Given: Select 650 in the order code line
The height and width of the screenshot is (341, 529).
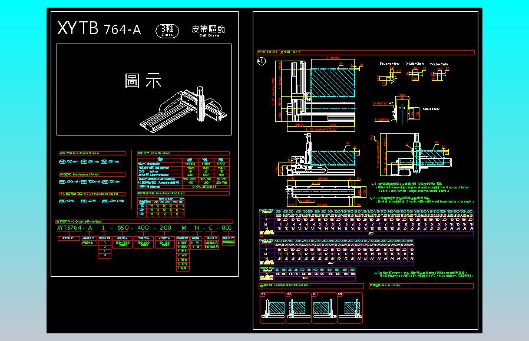Looking at the screenshot, I should click(x=123, y=228).
